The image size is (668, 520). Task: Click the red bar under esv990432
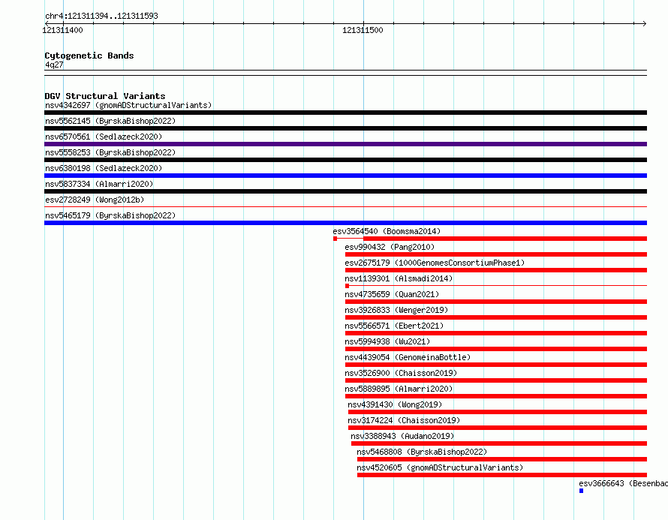pyautogui.click(x=496, y=254)
